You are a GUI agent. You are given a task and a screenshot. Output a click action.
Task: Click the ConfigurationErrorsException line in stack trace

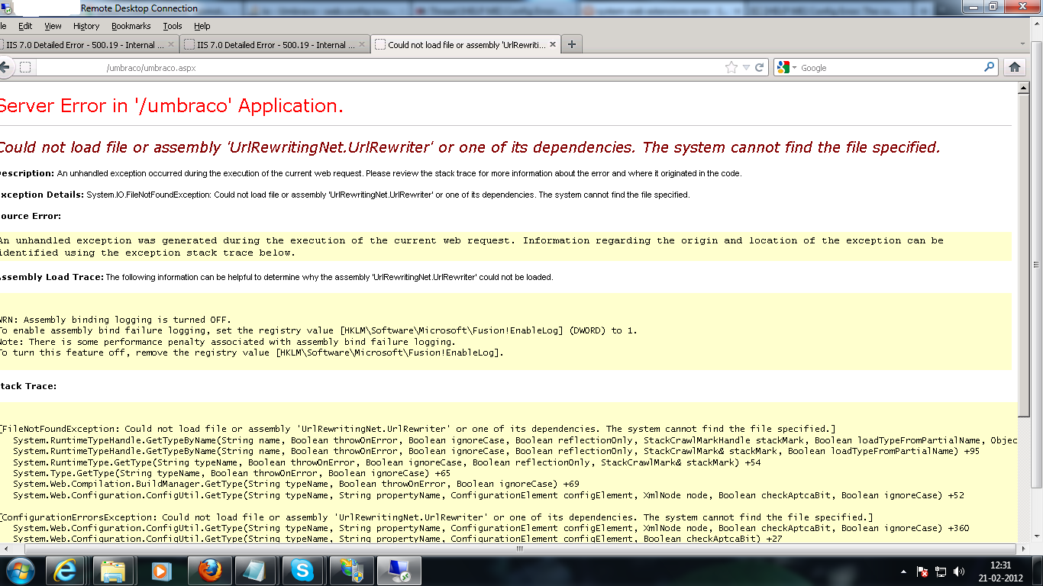click(436, 517)
